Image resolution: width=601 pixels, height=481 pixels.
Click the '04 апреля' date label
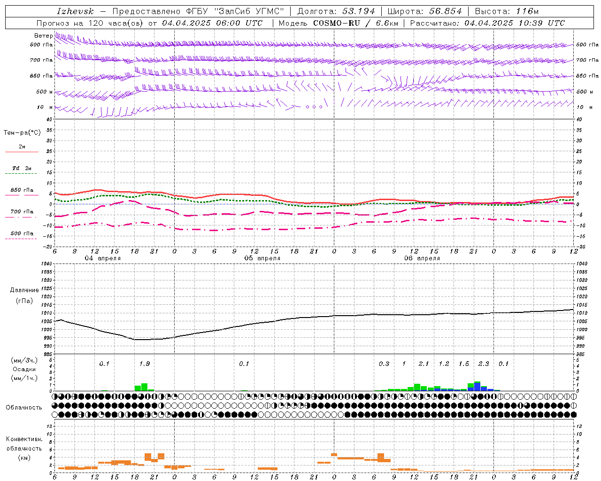click(102, 258)
